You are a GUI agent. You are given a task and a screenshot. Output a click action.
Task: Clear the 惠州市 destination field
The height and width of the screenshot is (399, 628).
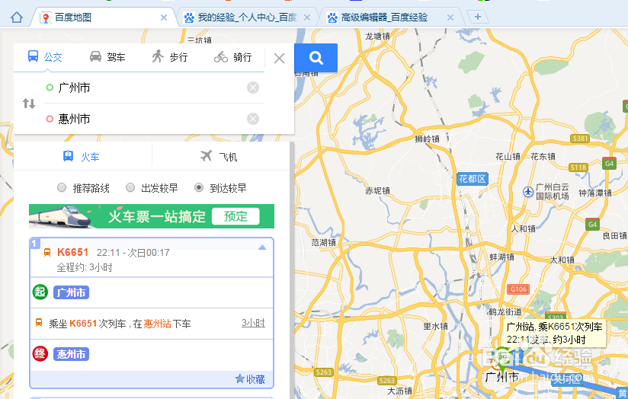[x=253, y=119]
